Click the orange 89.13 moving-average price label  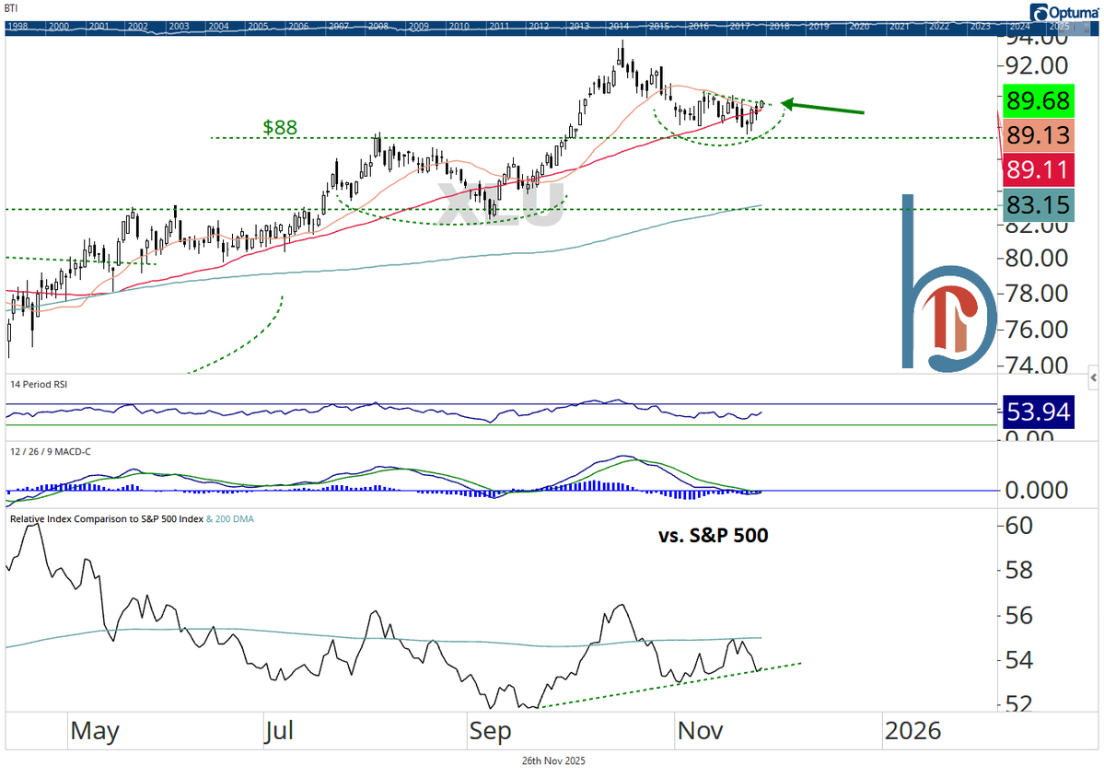tap(1039, 135)
